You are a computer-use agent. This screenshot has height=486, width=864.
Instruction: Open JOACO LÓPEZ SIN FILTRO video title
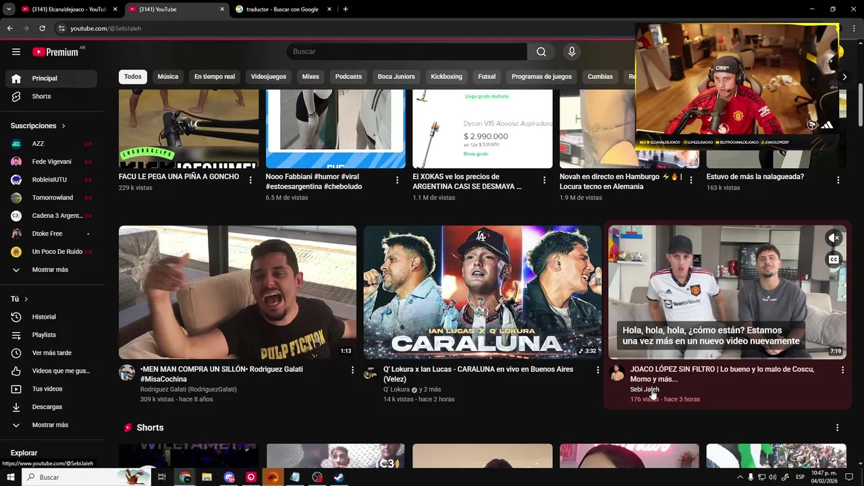722,374
